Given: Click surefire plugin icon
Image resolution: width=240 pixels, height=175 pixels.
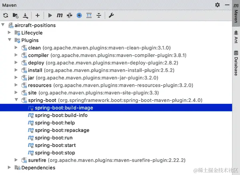Looking at the screenshot, I should coord(24,160).
